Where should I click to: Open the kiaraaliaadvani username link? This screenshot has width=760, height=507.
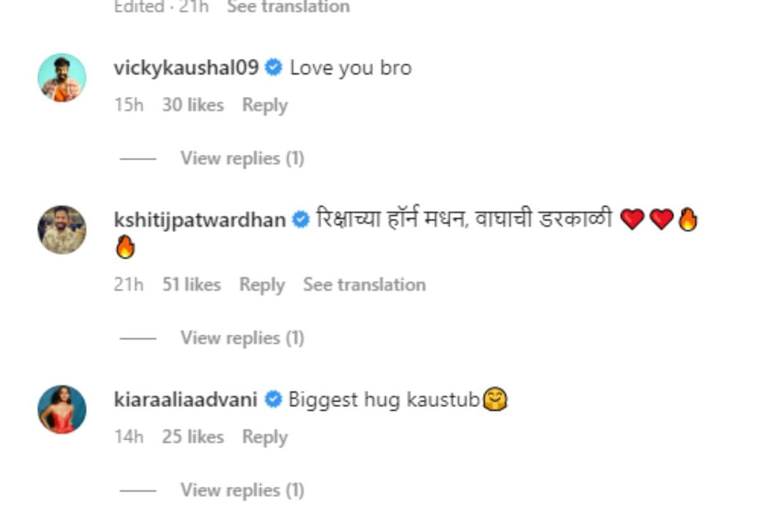186,400
